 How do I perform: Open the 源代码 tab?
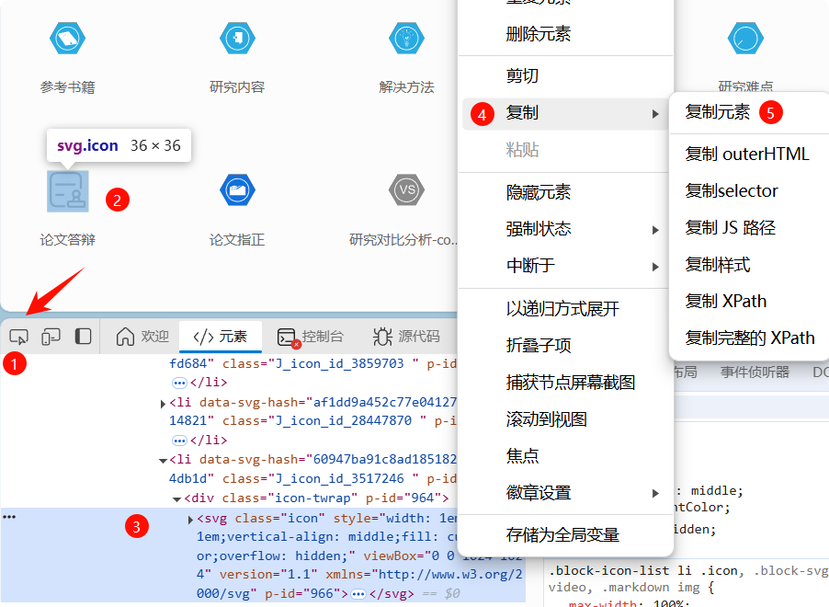(406, 337)
